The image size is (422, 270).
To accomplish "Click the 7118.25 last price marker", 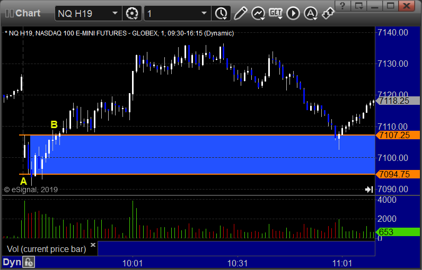I will [398, 101].
